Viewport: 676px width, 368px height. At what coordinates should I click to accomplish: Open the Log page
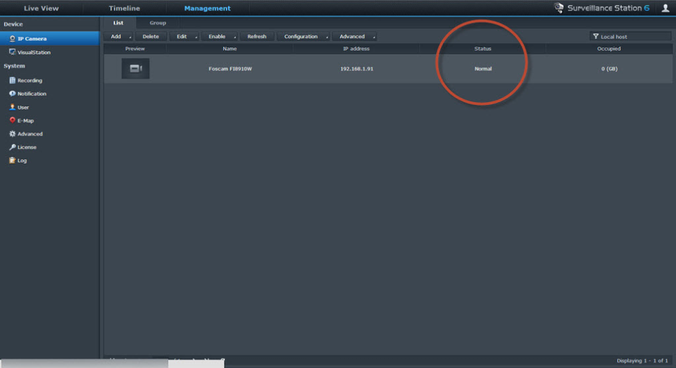tap(22, 160)
